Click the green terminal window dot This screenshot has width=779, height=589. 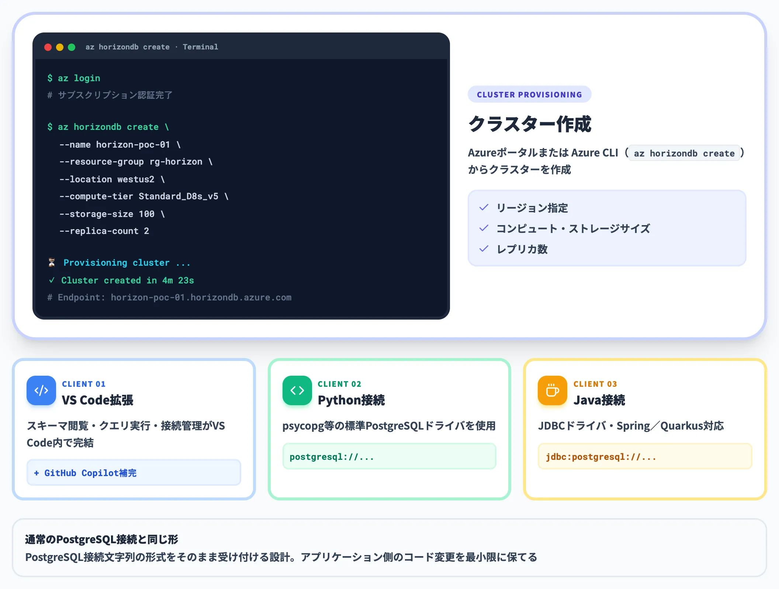72,47
